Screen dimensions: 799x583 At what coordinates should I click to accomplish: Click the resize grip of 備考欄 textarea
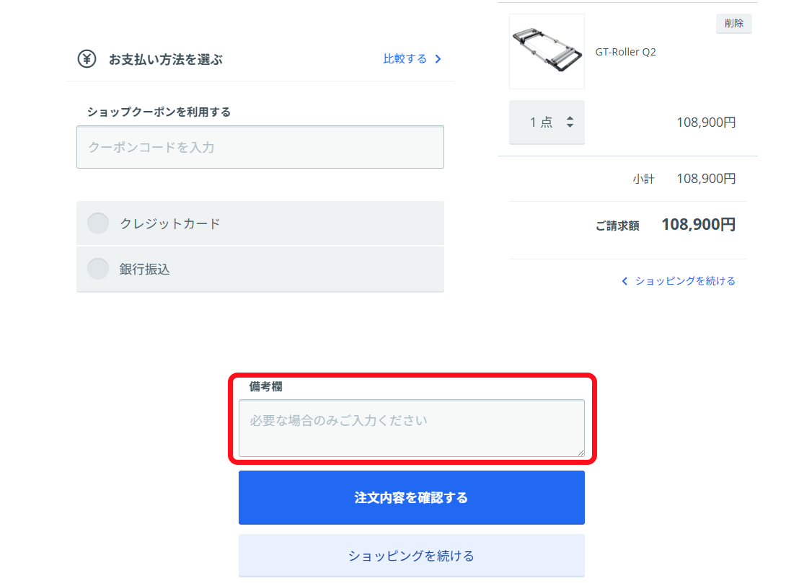pos(581,453)
